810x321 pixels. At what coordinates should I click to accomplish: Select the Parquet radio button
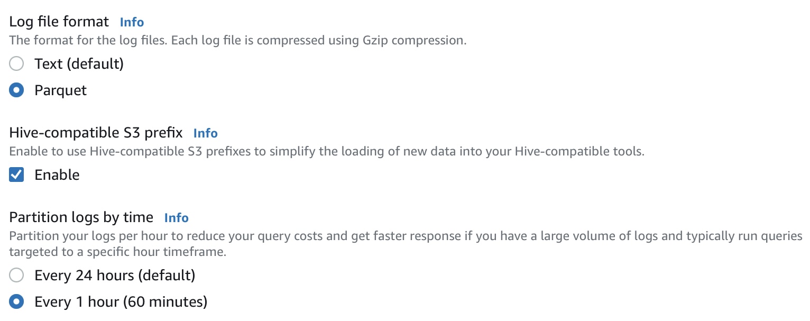pos(17,90)
